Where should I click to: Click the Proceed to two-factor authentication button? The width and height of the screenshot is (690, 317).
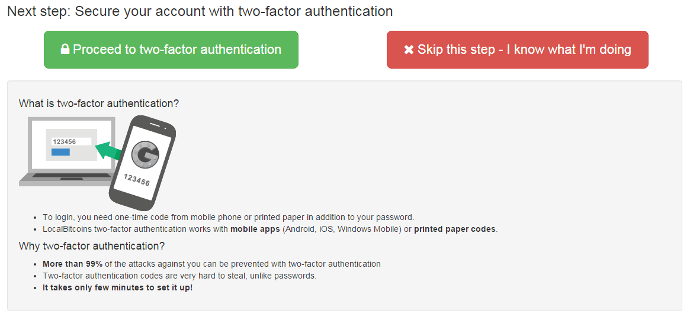171,50
